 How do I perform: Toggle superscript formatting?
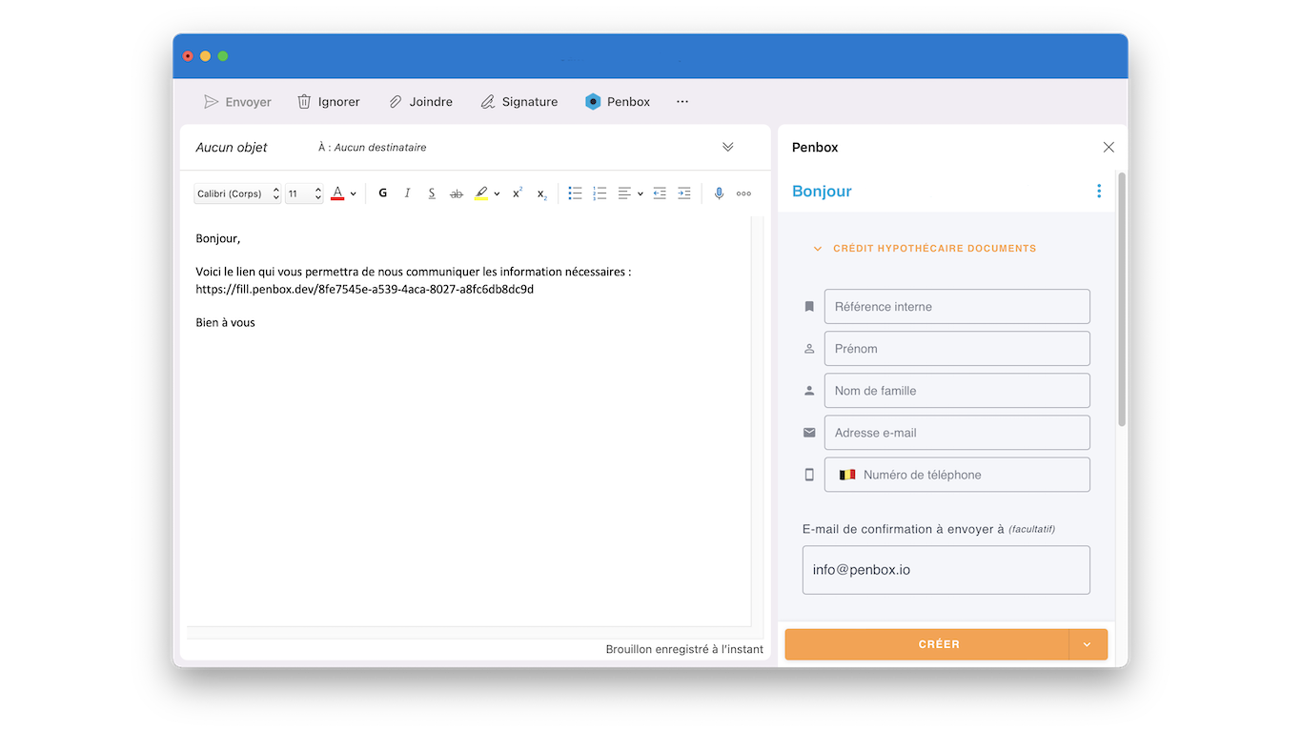[518, 193]
